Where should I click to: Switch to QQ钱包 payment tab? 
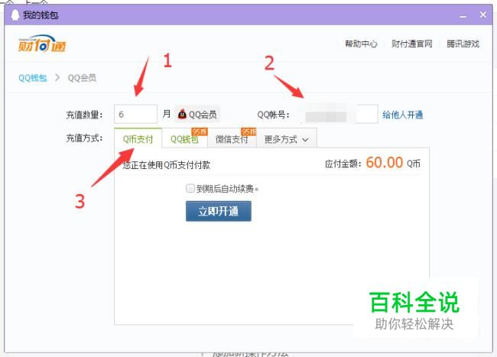point(184,139)
